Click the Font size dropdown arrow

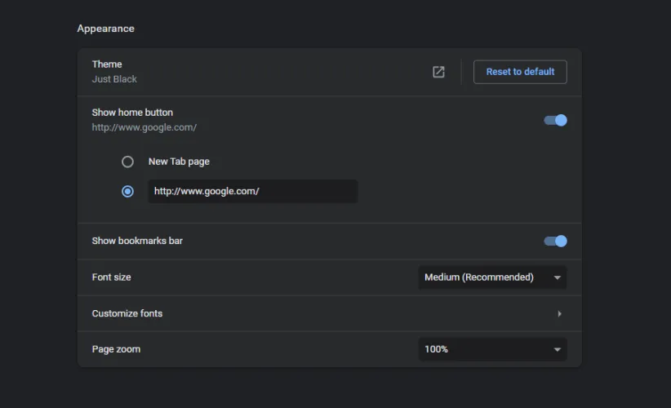coord(558,277)
